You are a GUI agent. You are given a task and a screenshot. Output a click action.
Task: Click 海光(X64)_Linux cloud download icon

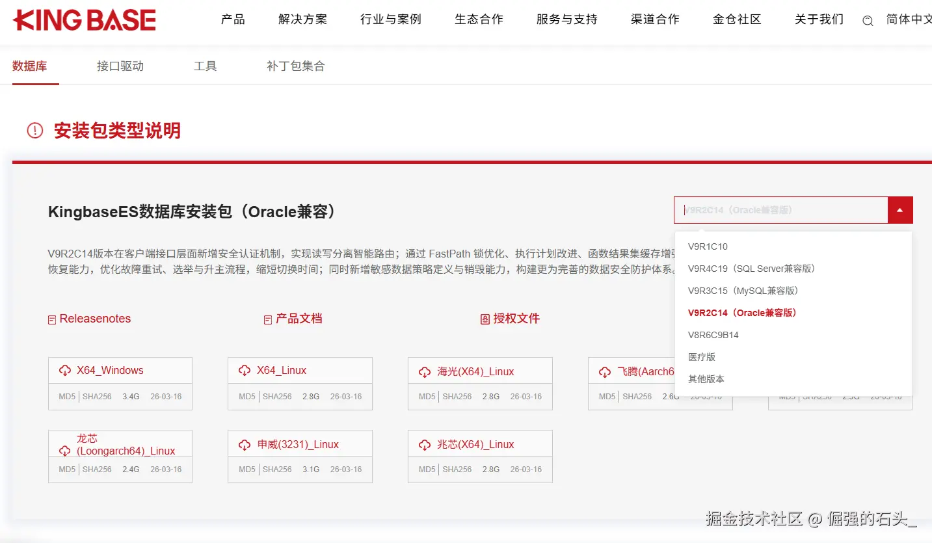pyautogui.click(x=425, y=372)
